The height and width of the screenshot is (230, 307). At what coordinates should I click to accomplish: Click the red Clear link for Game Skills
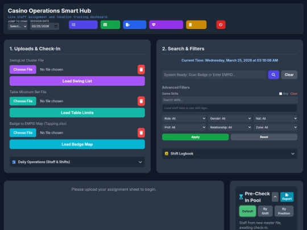coord(294,94)
